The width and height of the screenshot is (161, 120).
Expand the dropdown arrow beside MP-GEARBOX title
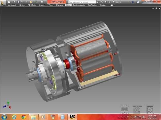point(67,2)
